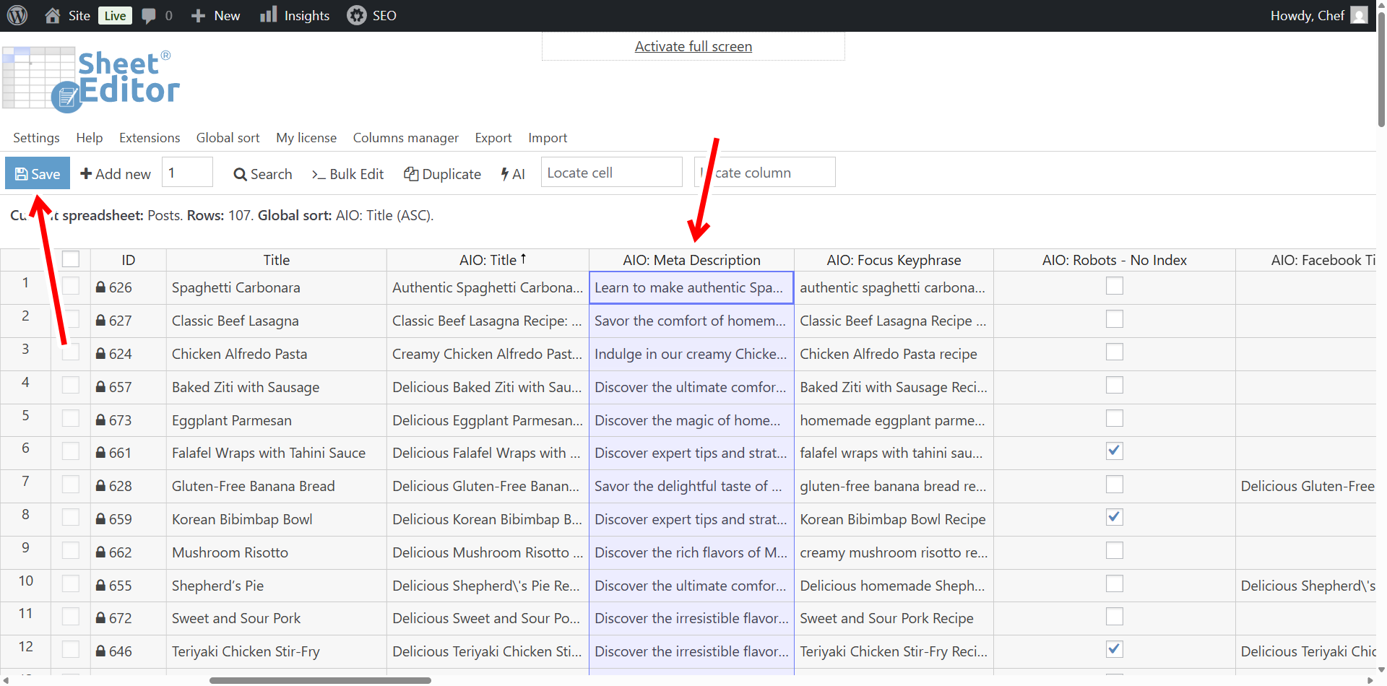1387x686 pixels.
Task: Toggle the select-all rows checkbox
Action: 71,259
